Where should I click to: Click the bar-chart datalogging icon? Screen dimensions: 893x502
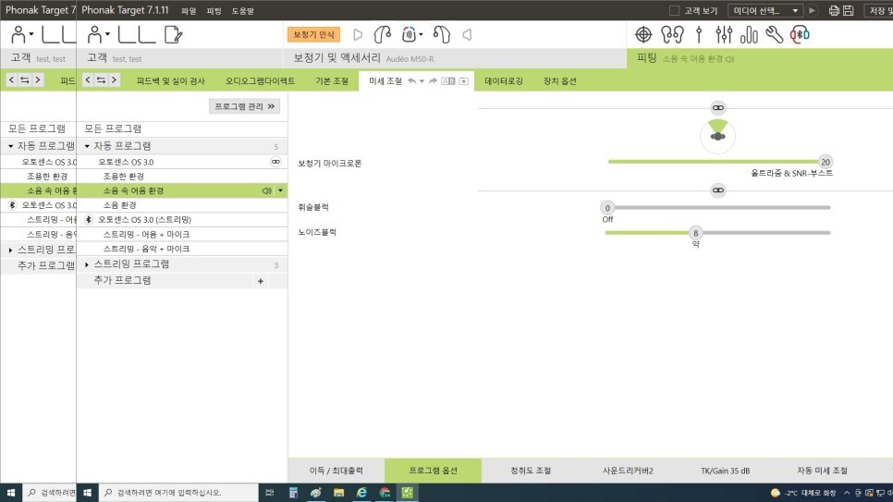pos(749,35)
